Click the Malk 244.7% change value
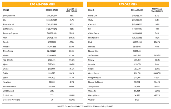Viewport: 171px width, 109px height. click(x=72, y=38)
